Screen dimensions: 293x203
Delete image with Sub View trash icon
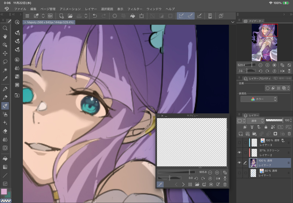pyautogui.click(x=225, y=184)
